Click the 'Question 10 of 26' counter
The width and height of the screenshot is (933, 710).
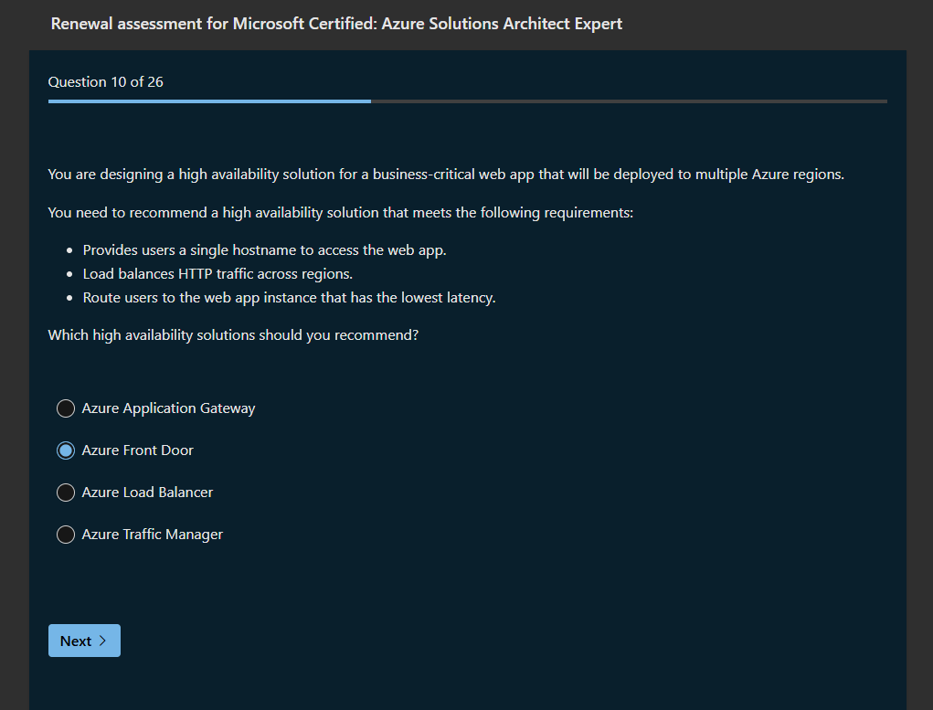(x=106, y=82)
